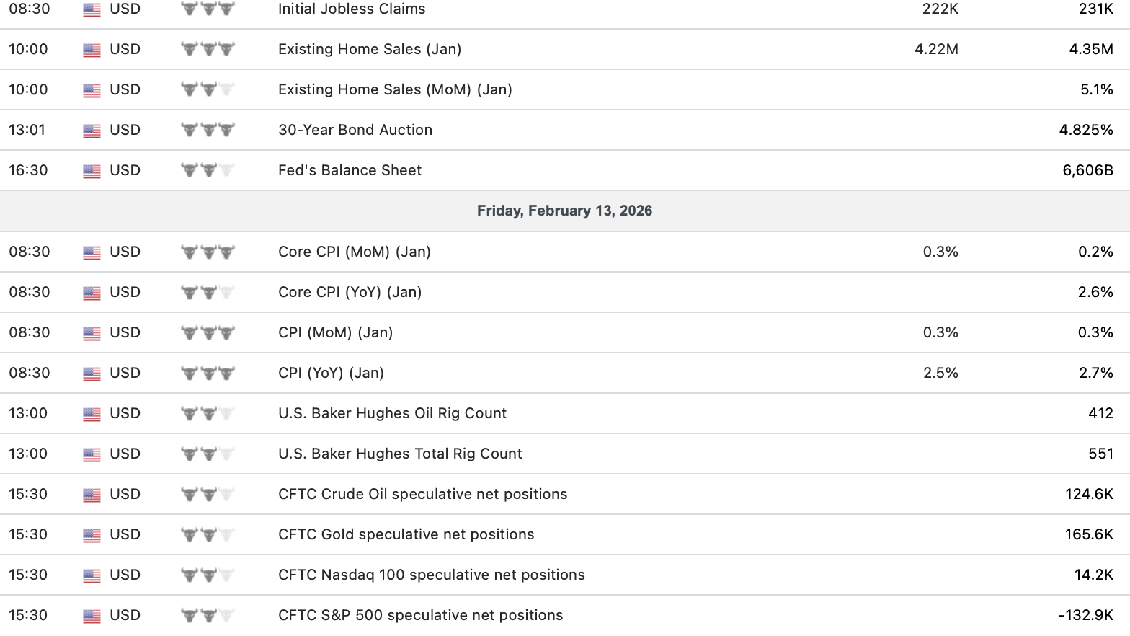Click the US flag next to Core CPI (MoM)

(x=92, y=252)
